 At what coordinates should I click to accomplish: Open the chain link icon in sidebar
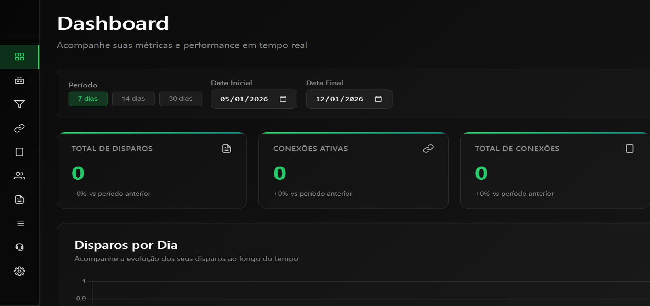(19, 128)
